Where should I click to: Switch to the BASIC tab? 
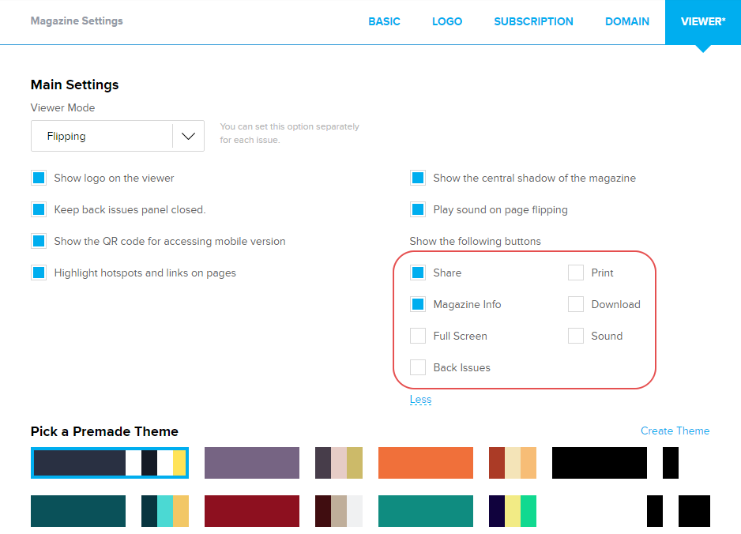pos(384,21)
